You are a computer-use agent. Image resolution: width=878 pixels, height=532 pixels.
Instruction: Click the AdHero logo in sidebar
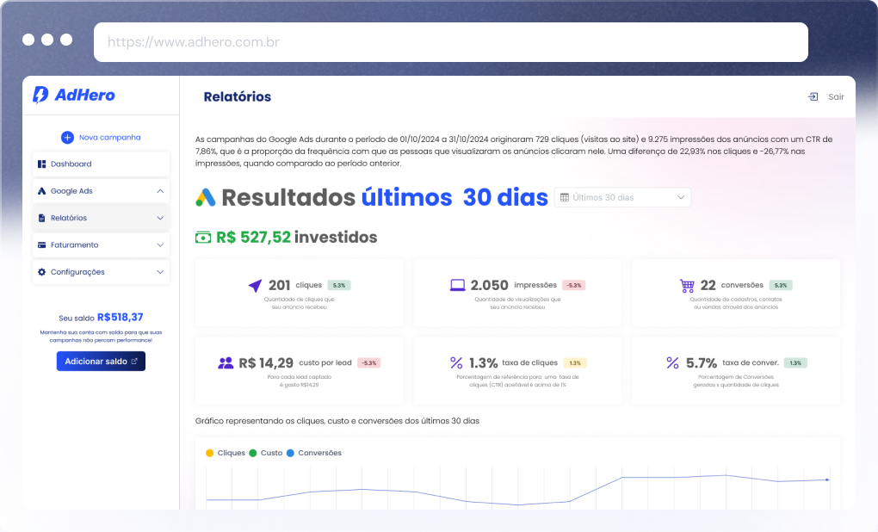[x=74, y=95]
